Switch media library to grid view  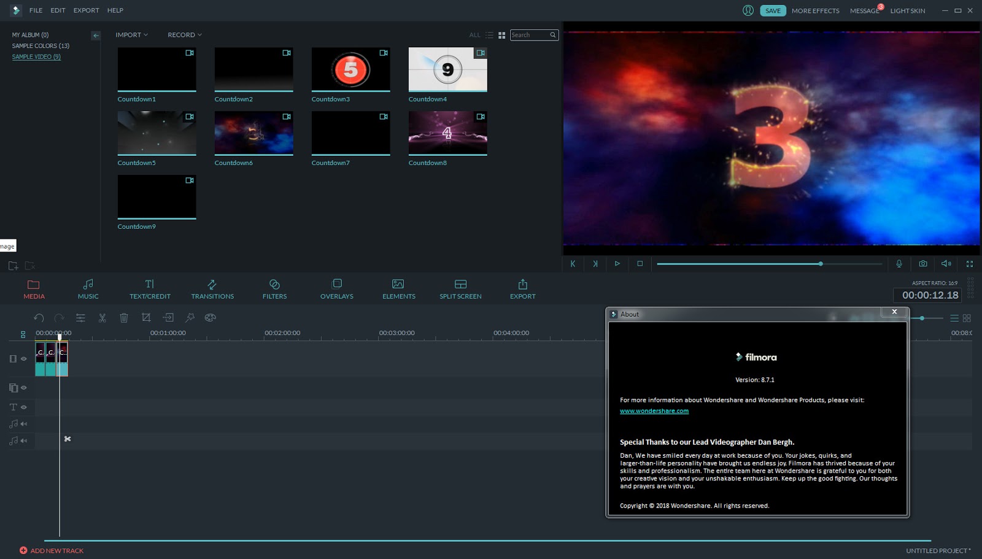[x=502, y=36]
